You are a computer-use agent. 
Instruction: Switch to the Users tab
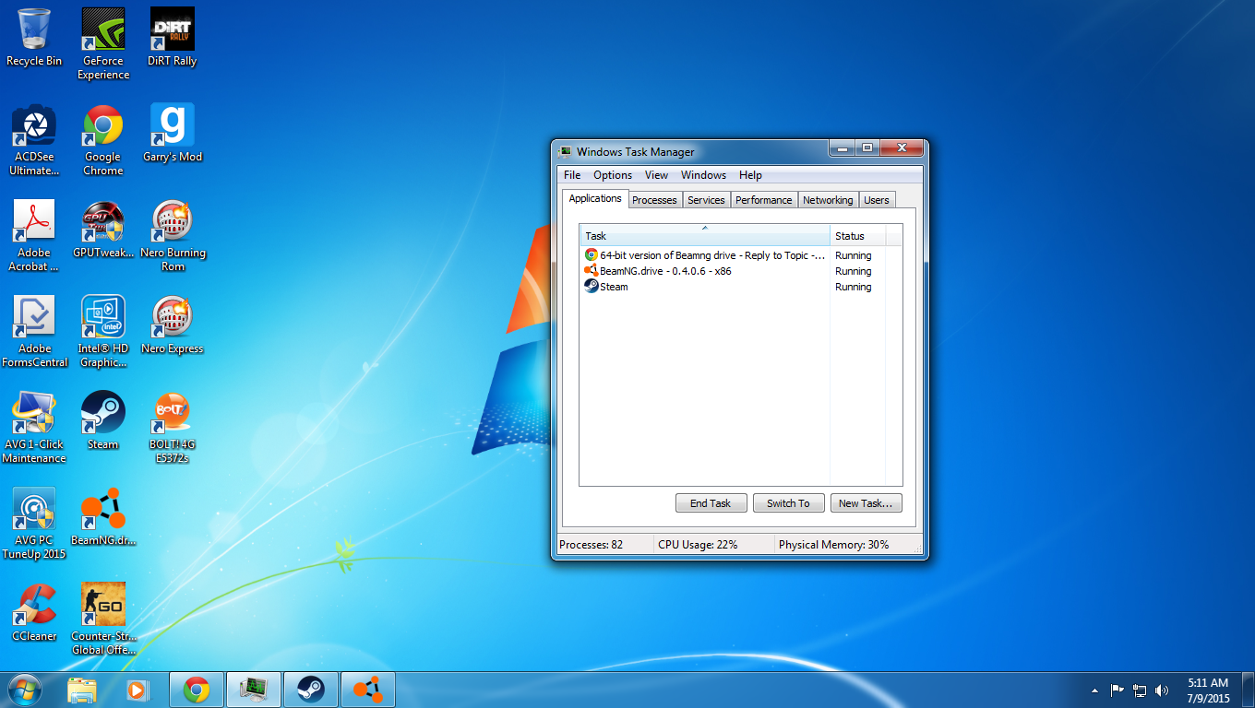[x=877, y=200]
